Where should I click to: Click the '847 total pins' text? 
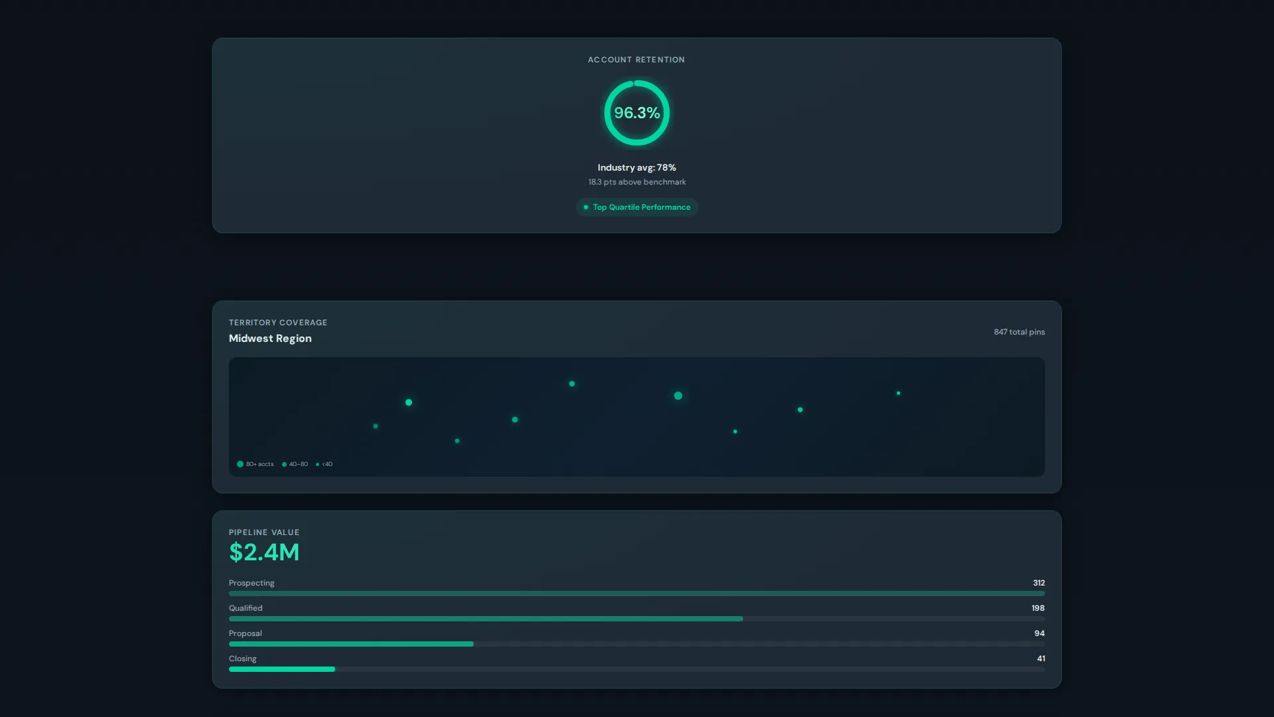[1019, 332]
